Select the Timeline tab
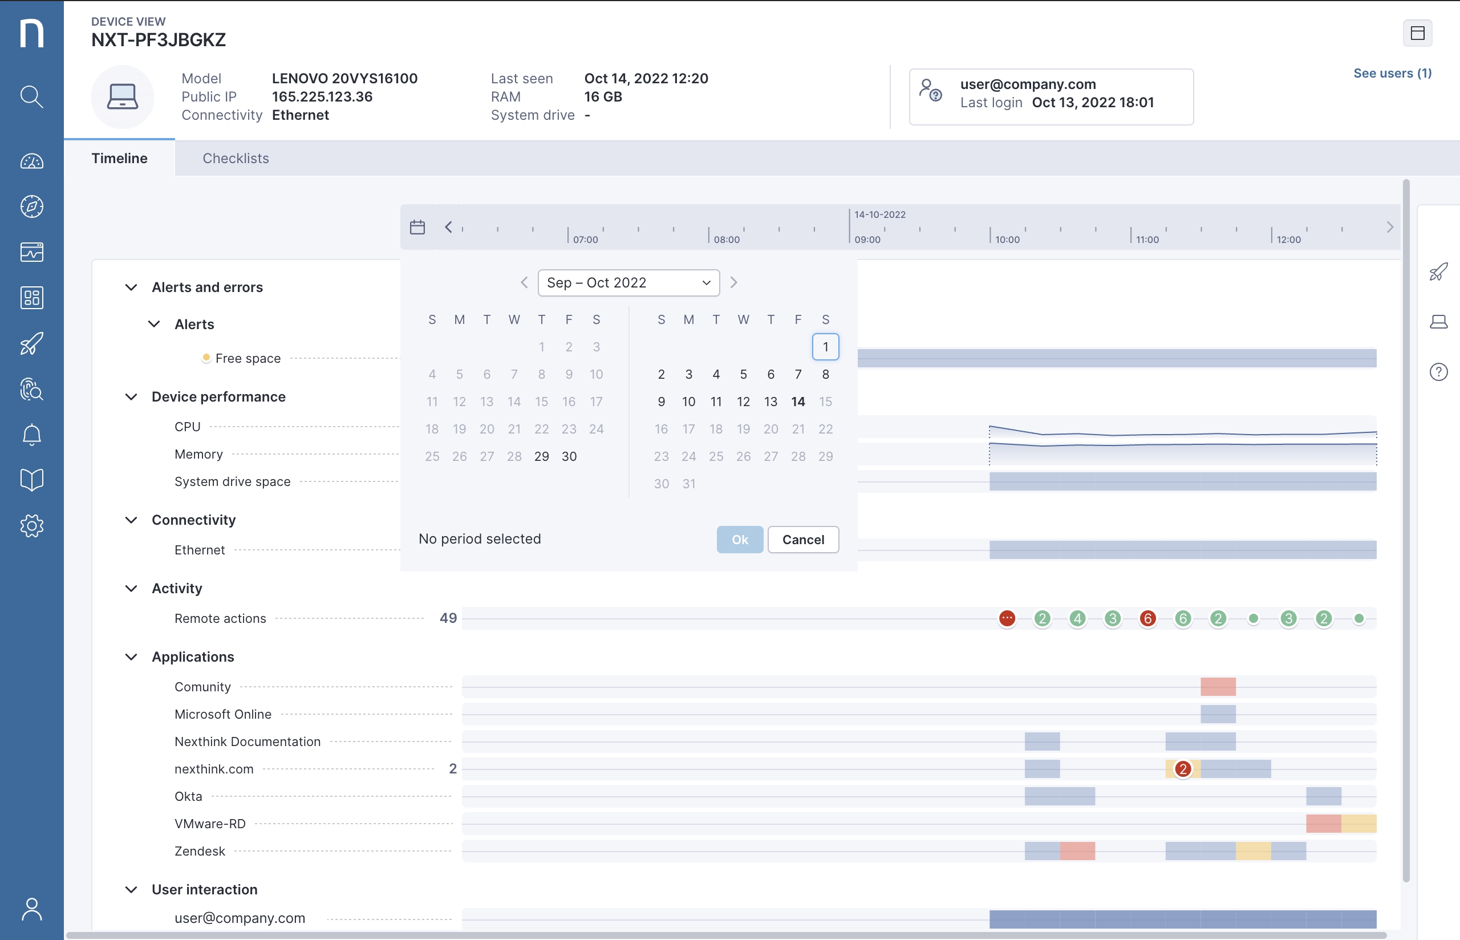This screenshot has height=940, width=1460. coord(120,158)
